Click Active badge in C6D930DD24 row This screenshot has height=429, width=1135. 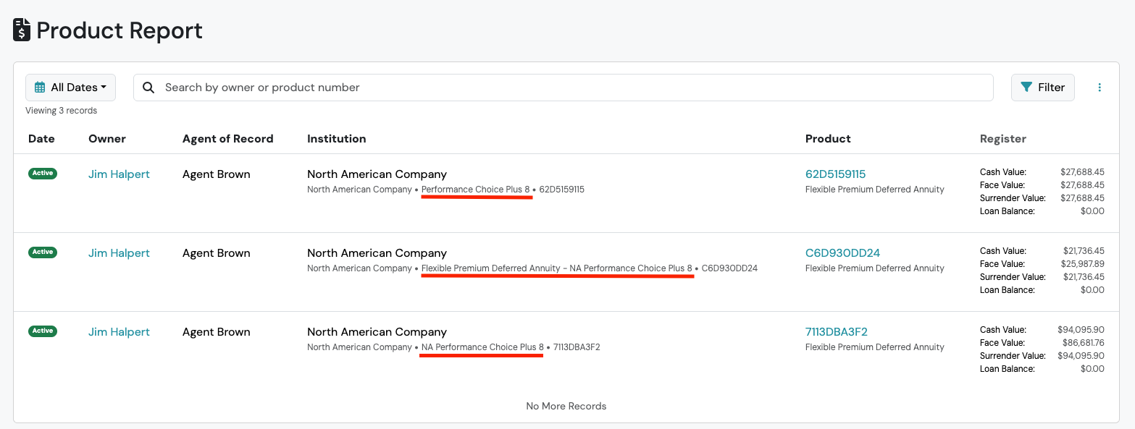(x=43, y=252)
